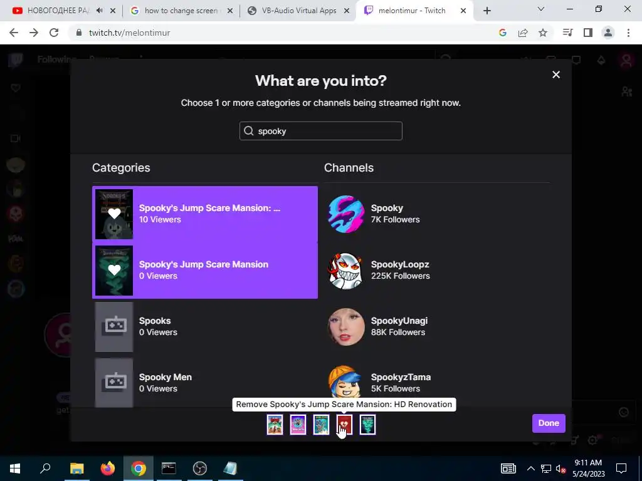This screenshot has height=481, width=642.
Task: Reload the Twitch page
Action: (x=54, y=33)
